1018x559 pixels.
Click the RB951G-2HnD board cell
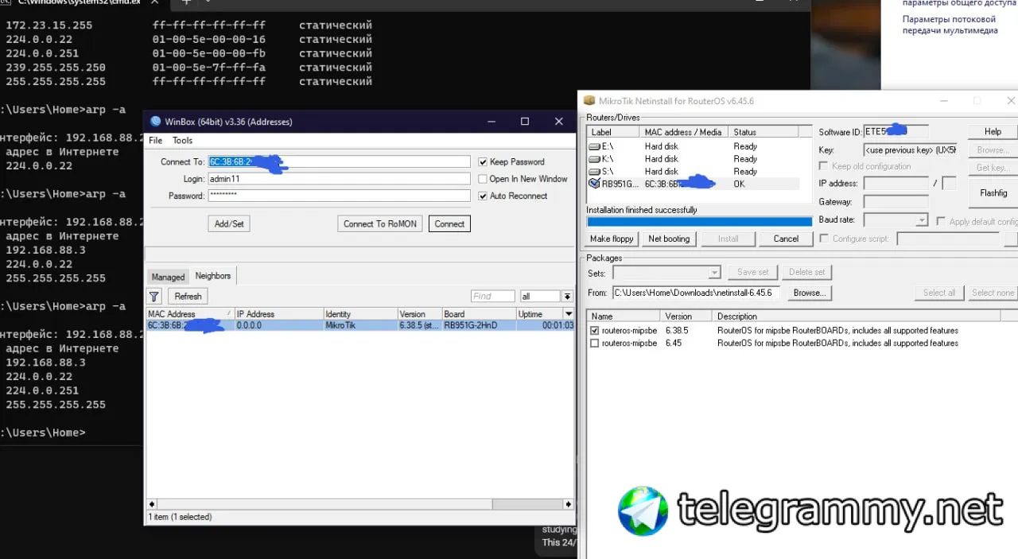point(479,326)
